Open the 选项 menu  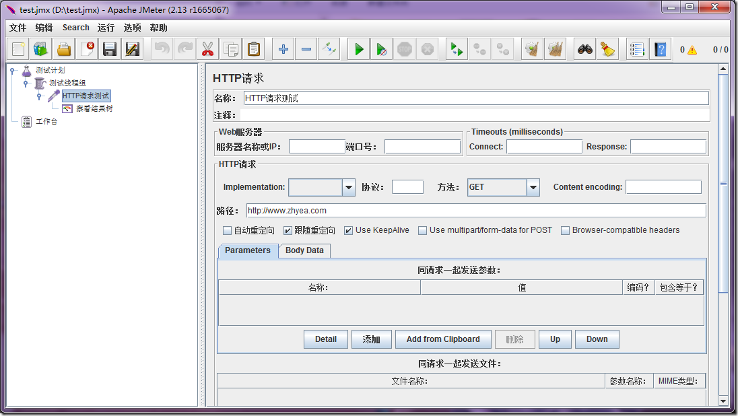click(132, 28)
